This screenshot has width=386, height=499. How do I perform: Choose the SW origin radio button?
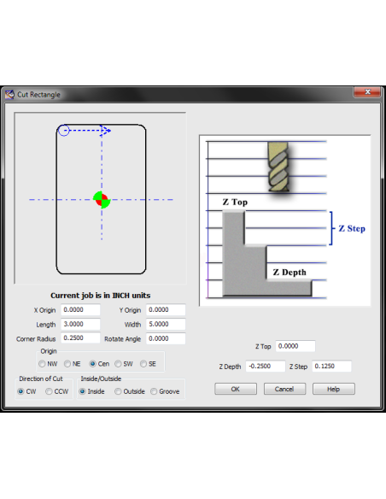click(x=118, y=364)
